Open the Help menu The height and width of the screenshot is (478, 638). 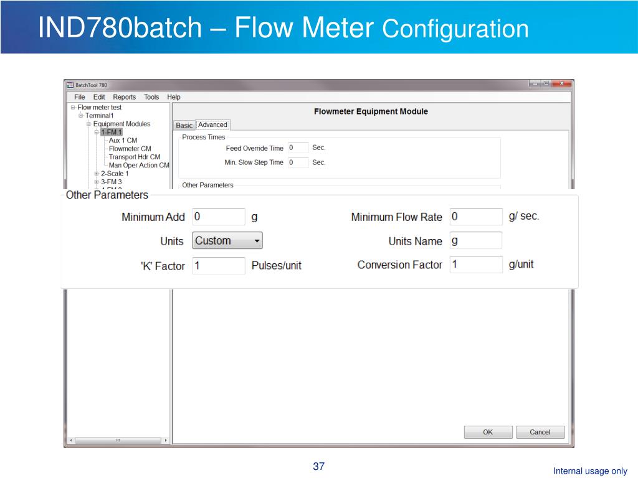coord(174,96)
